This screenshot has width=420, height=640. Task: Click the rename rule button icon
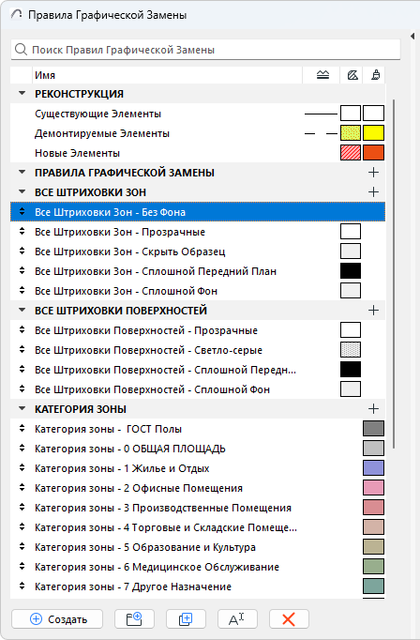237,618
